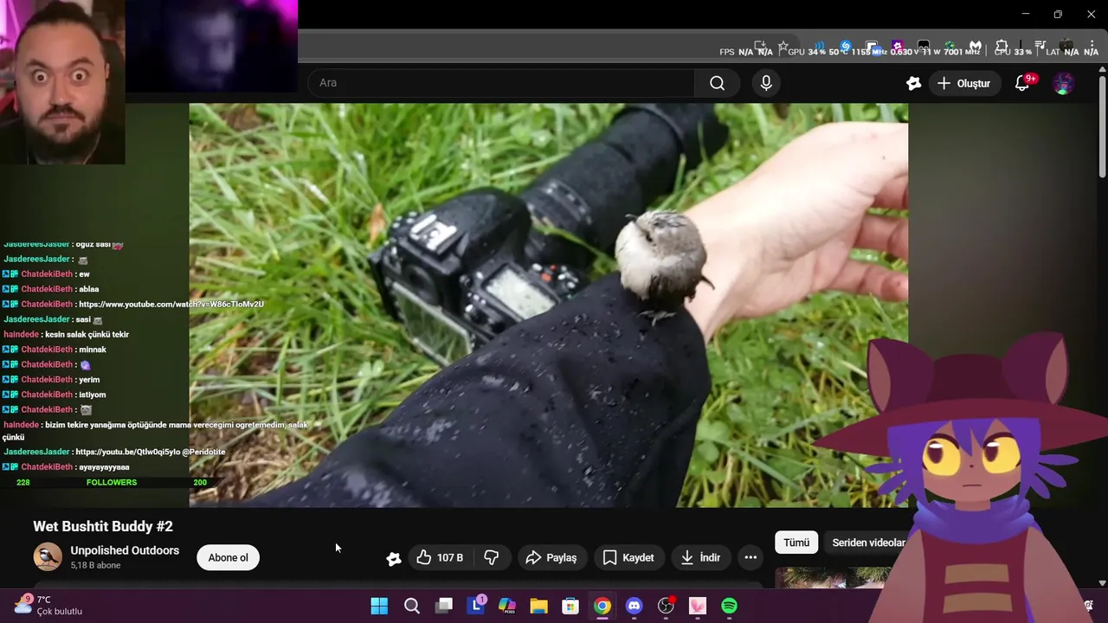This screenshot has width=1108, height=623.
Task: Open the weather widget showing 7°C
Action: point(48,605)
